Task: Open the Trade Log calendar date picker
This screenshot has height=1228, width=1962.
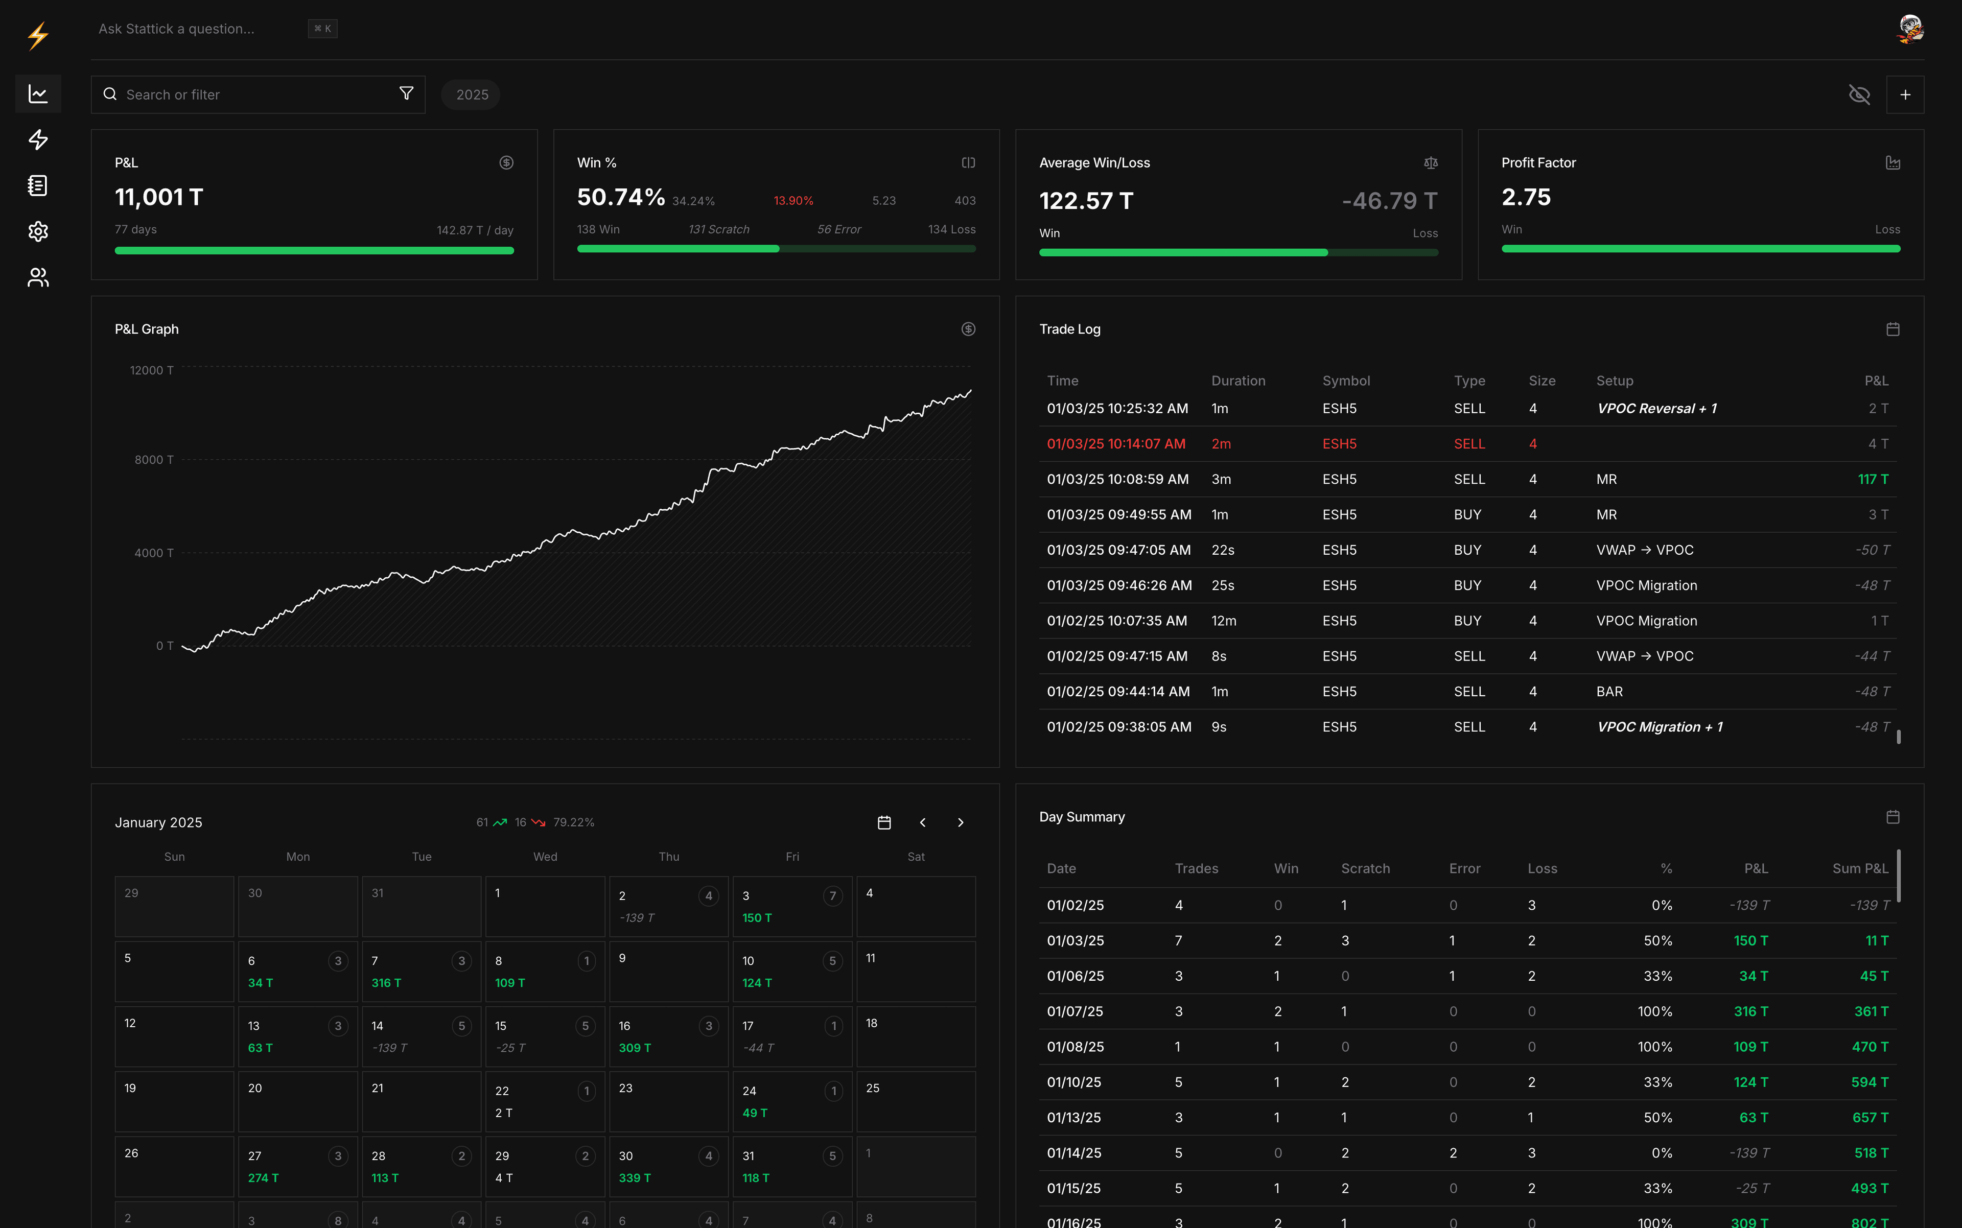Action: 1892,329
